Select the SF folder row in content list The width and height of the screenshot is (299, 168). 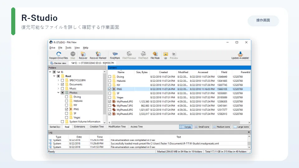point(179,93)
